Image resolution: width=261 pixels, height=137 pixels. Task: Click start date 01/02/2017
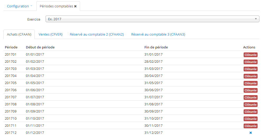coord(35,62)
